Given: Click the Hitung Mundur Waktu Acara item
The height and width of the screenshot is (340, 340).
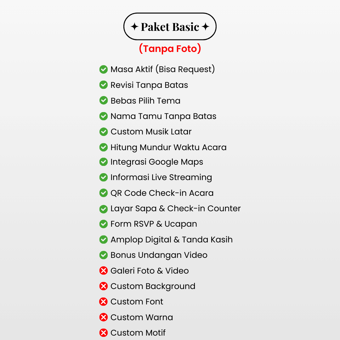Looking at the screenshot, I should point(168,147).
